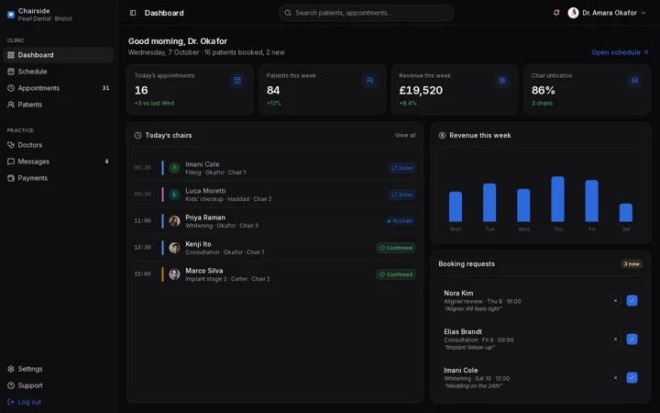Click the 86% chair utilisation value
This screenshot has width=660, height=413.
(x=543, y=90)
